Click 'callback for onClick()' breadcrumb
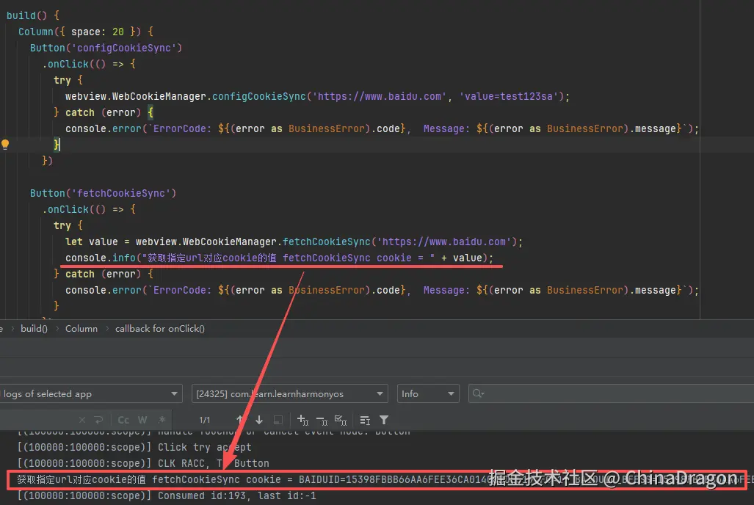 pyautogui.click(x=159, y=329)
